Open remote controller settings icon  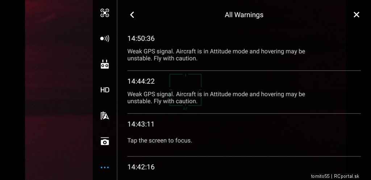(x=105, y=64)
